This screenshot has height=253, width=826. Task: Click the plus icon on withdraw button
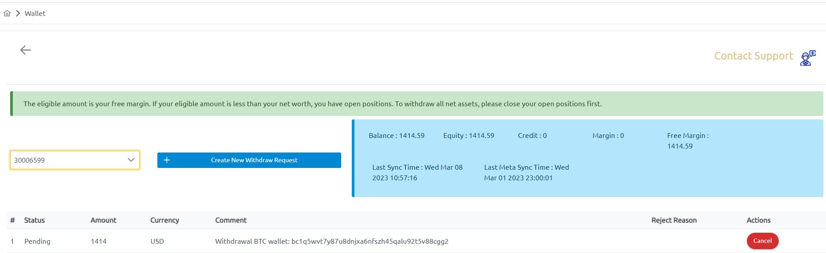167,160
